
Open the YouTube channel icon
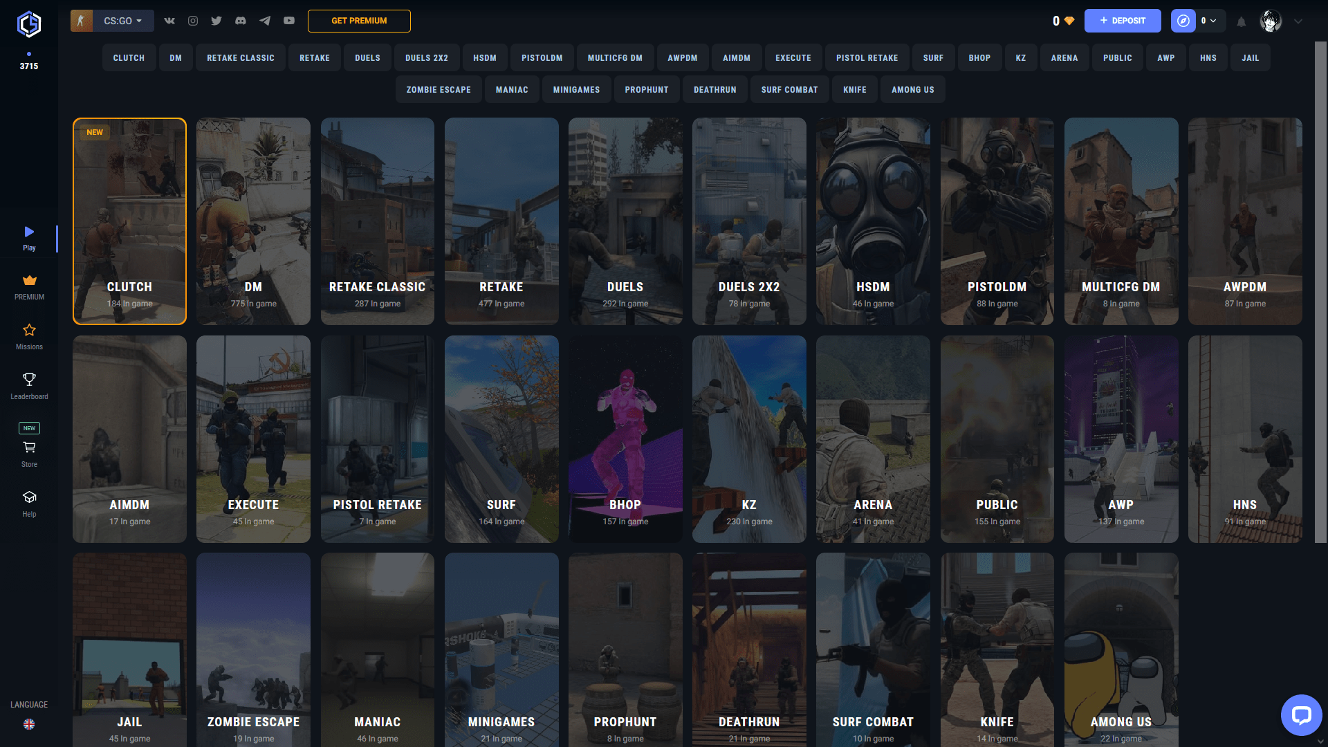pyautogui.click(x=289, y=21)
